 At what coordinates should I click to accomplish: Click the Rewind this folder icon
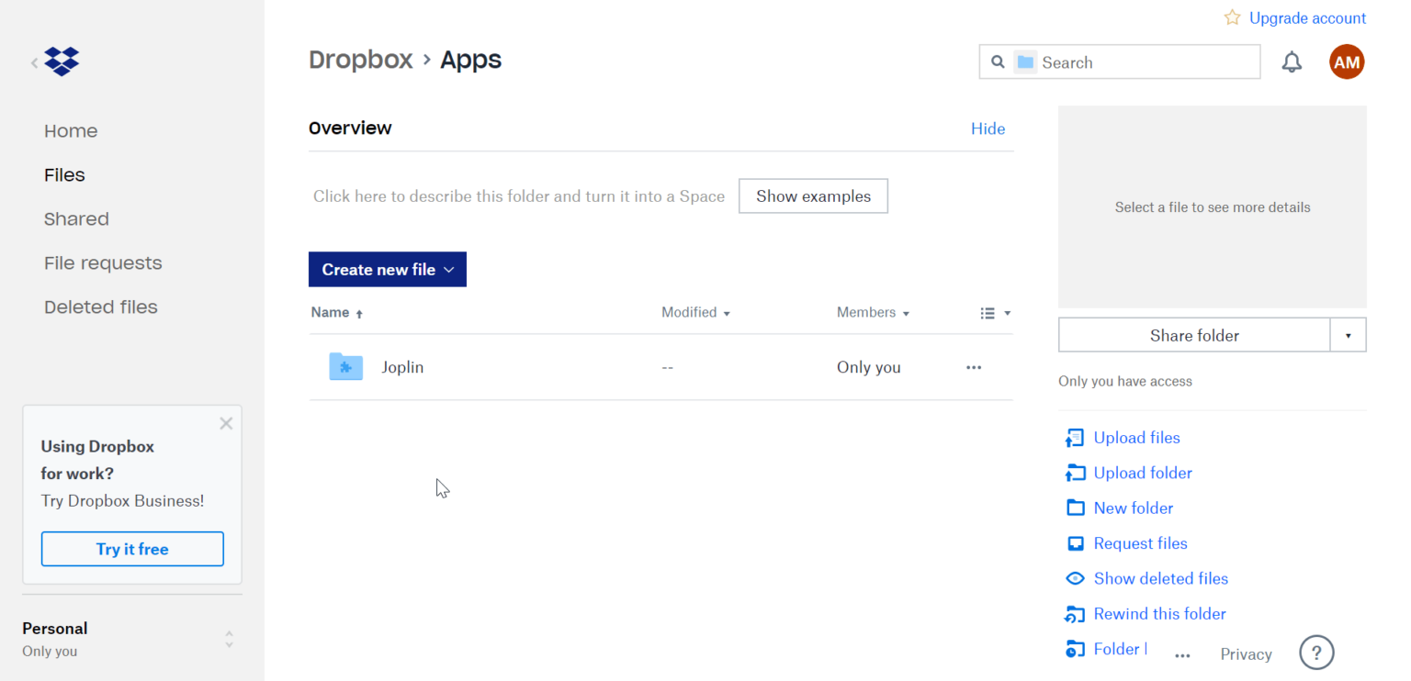click(1075, 613)
